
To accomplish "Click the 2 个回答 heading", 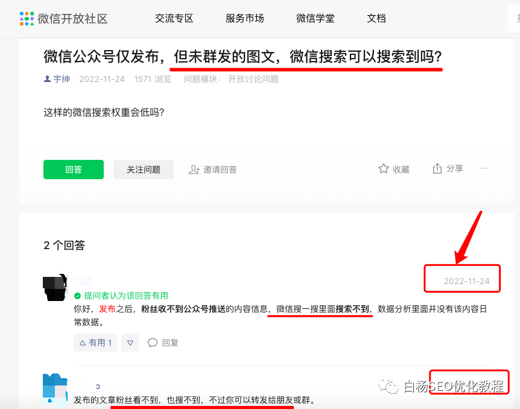I will [65, 246].
